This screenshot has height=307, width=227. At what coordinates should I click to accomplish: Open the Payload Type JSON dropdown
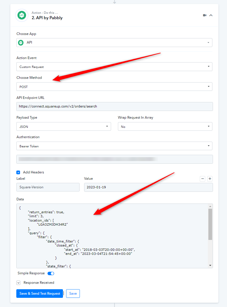click(x=64, y=126)
